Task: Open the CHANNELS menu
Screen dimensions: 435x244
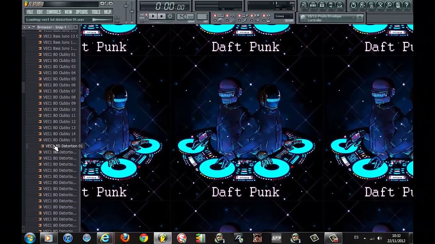Action: [x=53, y=12]
